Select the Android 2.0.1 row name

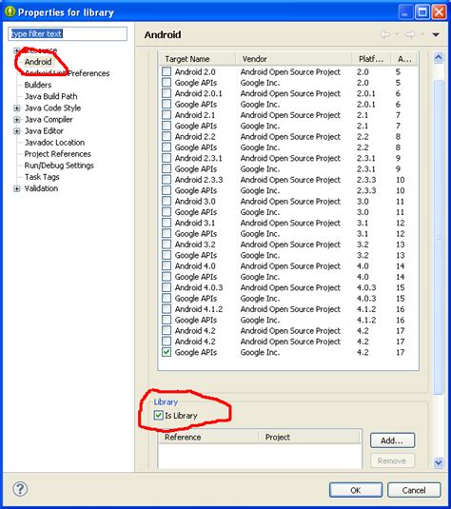point(199,93)
